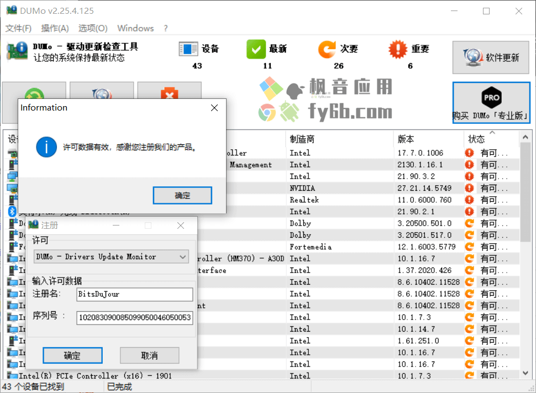Click the 序列号 serial number field
The width and height of the screenshot is (536, 393).
135,318
